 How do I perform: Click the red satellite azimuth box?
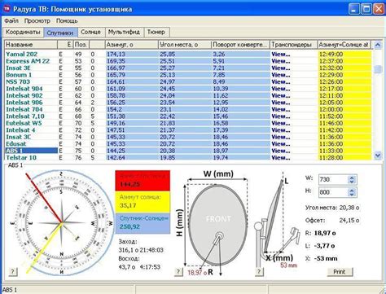pos(143,181)
